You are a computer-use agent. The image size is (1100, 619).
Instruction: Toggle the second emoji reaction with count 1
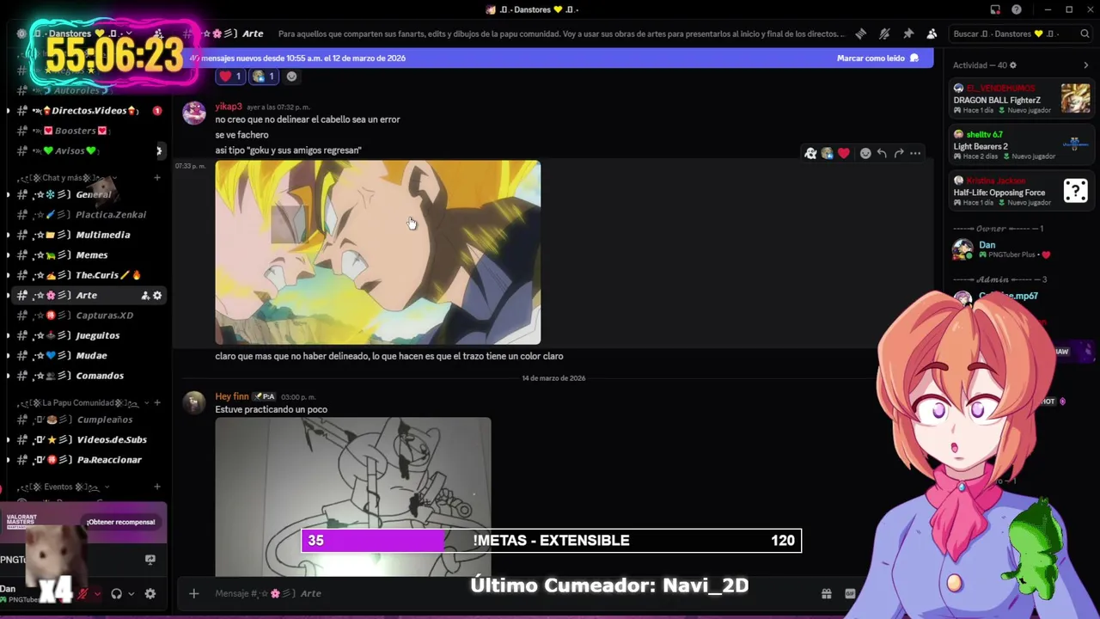(x=264, y=77)
